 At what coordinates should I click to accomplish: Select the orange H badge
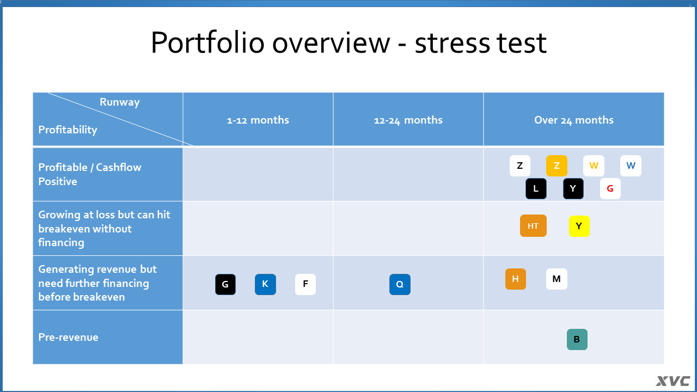(516, 279)
